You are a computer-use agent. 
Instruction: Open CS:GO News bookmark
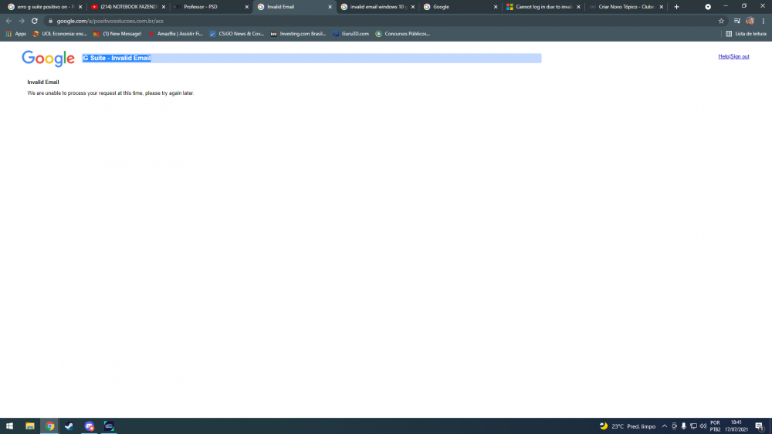237,34
